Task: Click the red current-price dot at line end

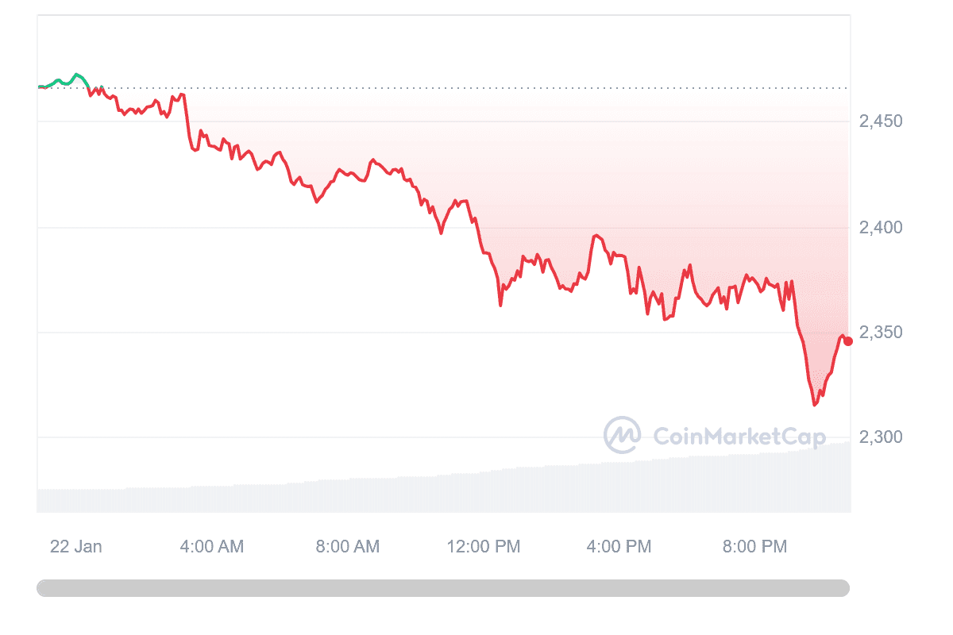Action: [848, 341]
